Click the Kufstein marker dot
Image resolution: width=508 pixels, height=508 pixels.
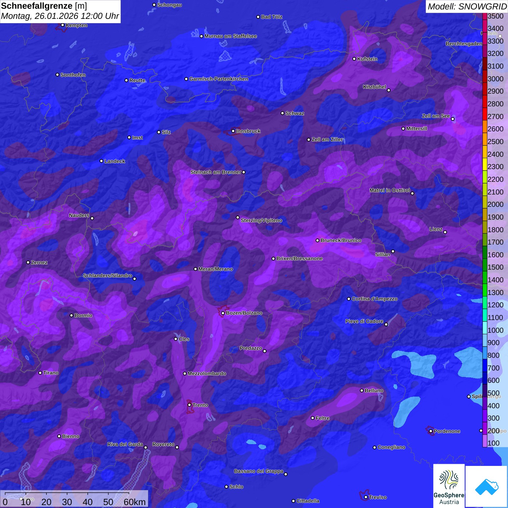(354, 59)
